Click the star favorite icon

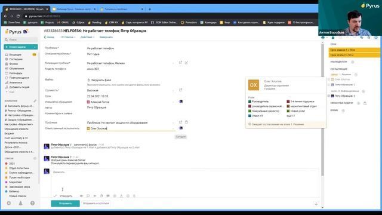(x=369, y=38)
